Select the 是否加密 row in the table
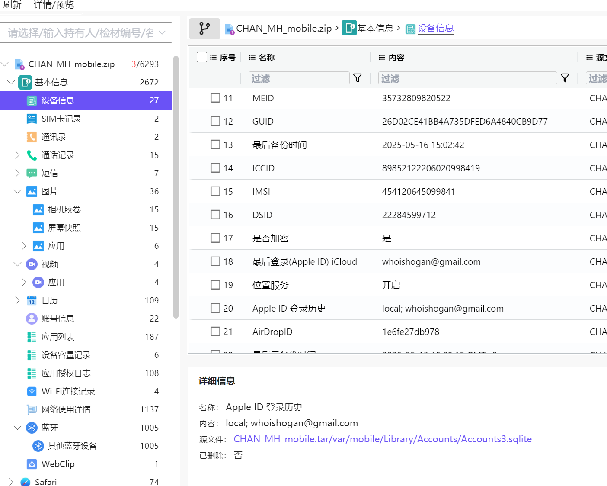The width and height of the screenshot is (607, 486). pyautogui.click(x=399, y=238)
